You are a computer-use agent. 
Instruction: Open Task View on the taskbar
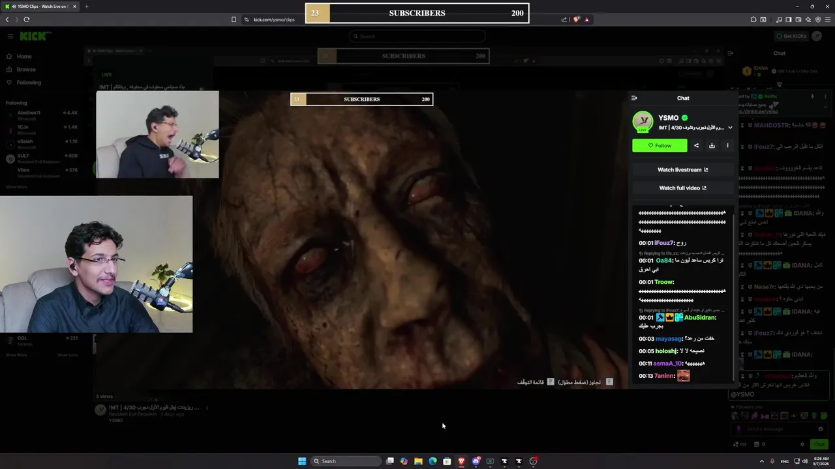point(390,461)
